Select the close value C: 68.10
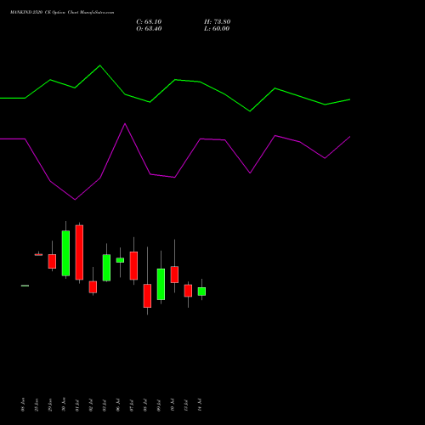Image resolution: width=425 pixels, height=425 pixels. [x=149, y=22]
